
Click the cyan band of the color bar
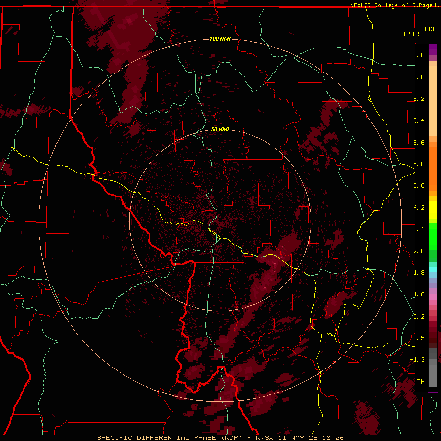(x=433, y=269)
